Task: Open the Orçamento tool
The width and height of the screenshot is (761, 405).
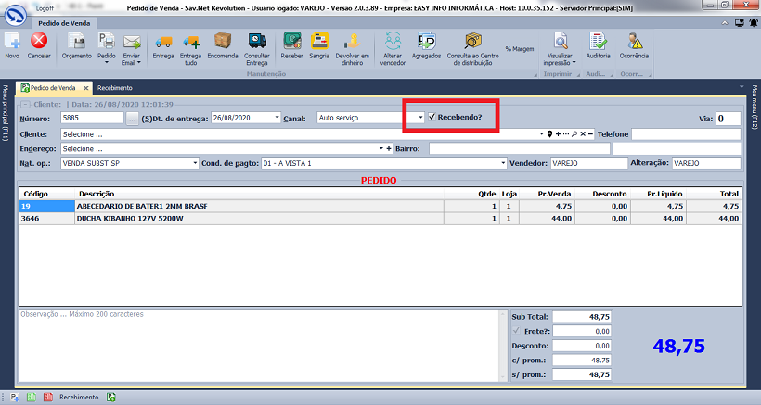Action: click(x=76, y=44)
